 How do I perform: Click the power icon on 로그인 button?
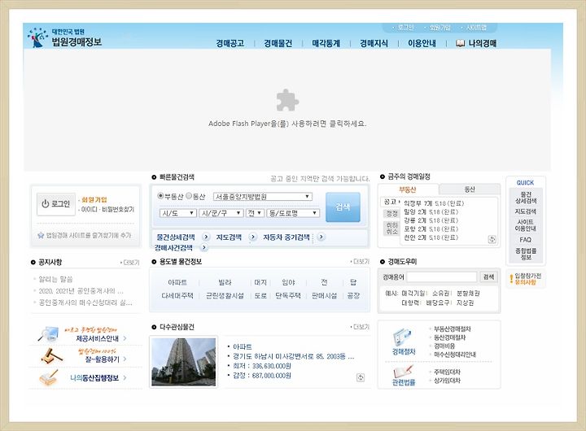(x=46, y=204)
